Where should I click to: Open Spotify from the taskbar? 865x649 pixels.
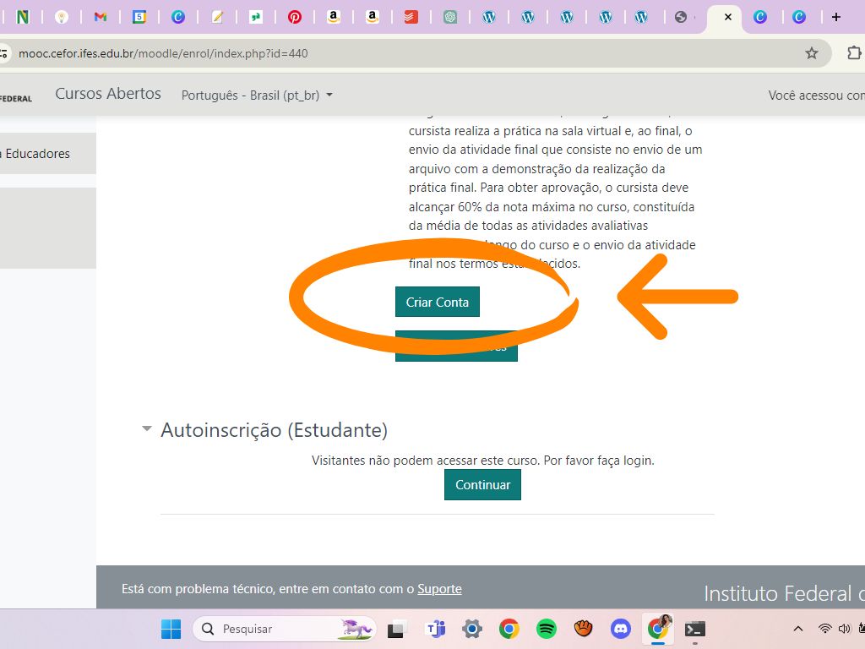547,629
